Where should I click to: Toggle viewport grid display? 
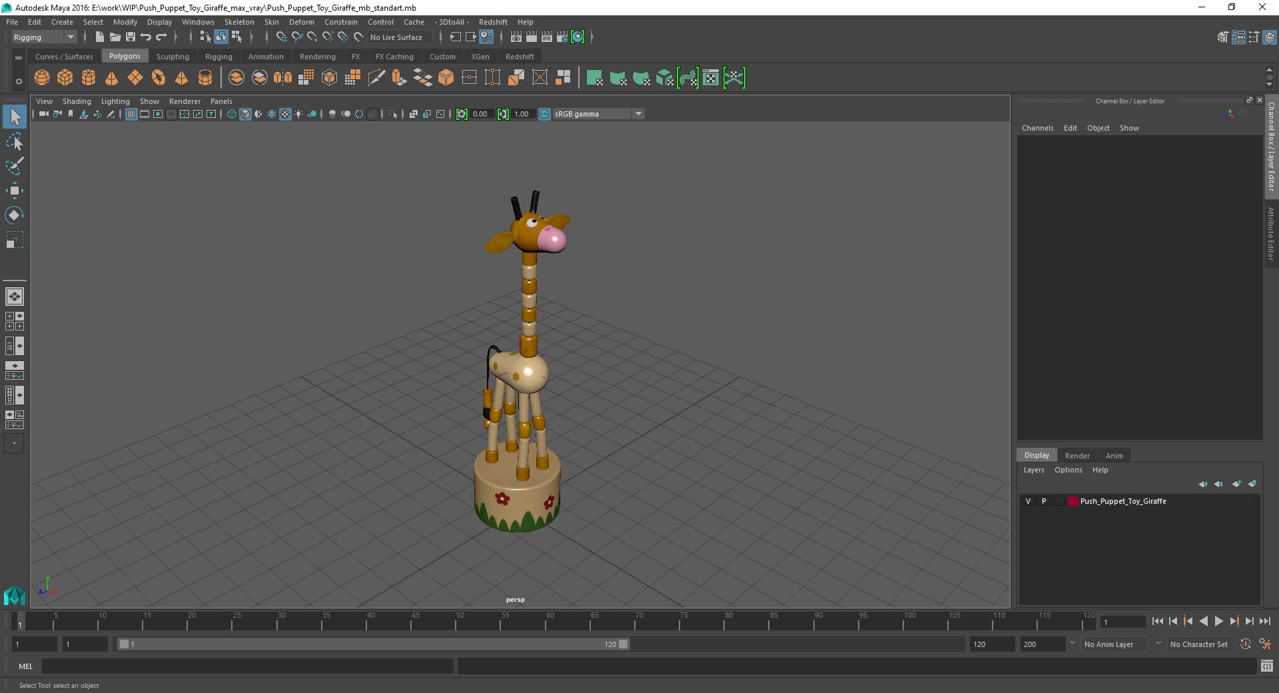click(x=131, y=114)
